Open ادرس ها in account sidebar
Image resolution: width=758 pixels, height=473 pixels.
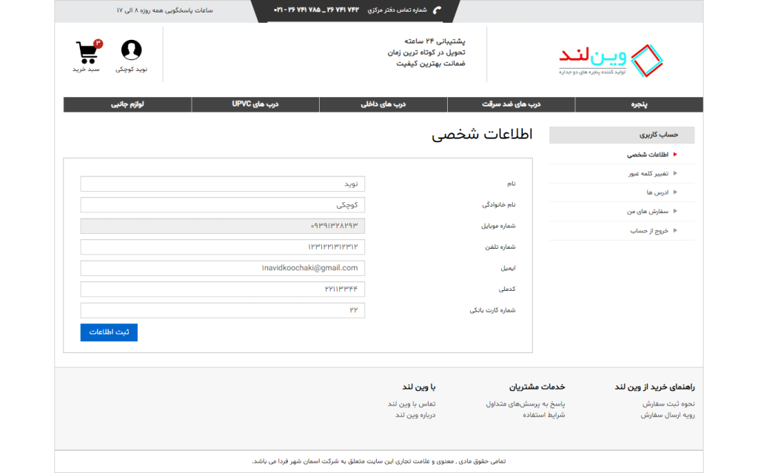click(x=657, y=192)
